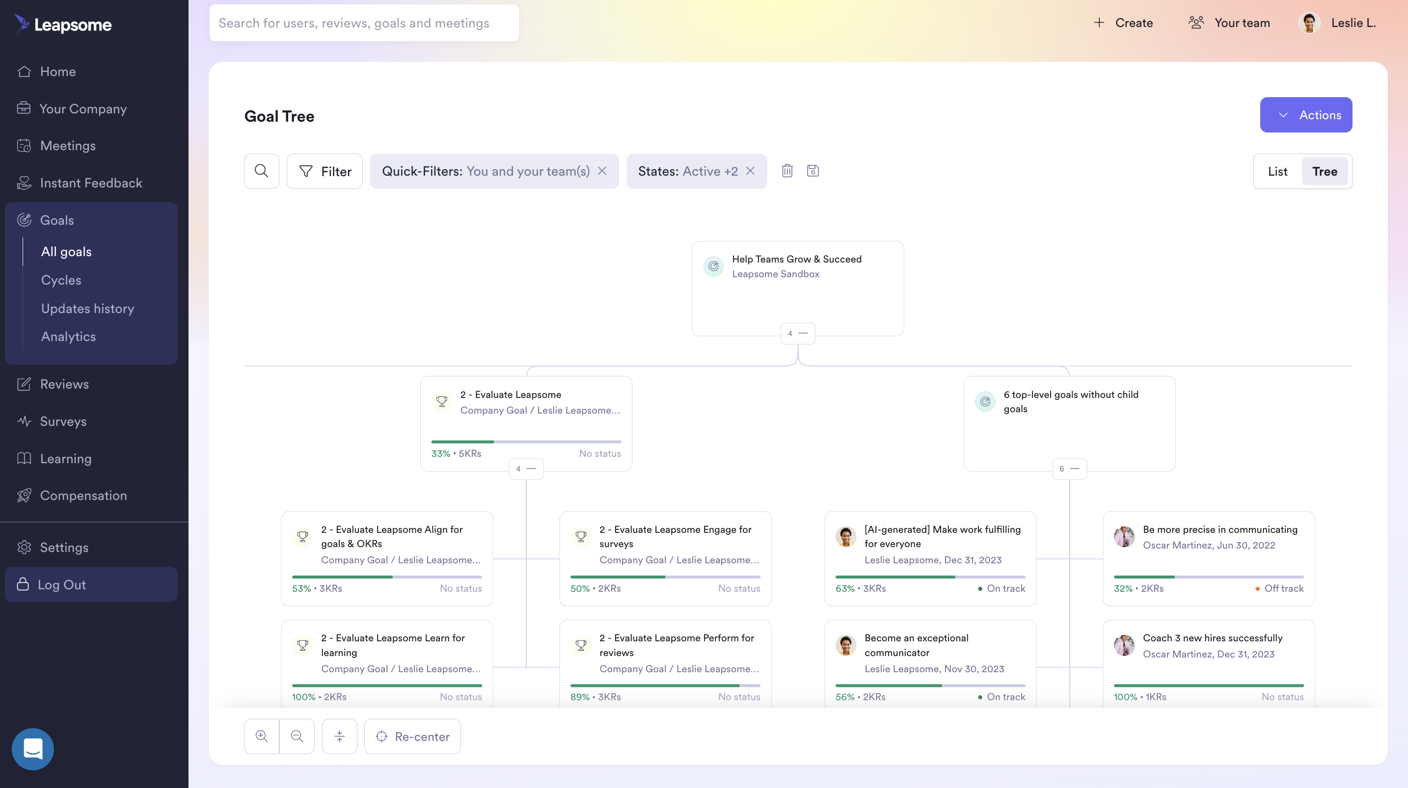Open AI-generated Make work fulfilling goal
This screenshot has height=788, width=1408.
click(x=930, y=558)
